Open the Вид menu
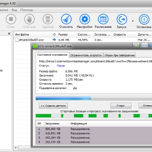The image size is (152, 152). pyautogui.click(x=14, y=10)
